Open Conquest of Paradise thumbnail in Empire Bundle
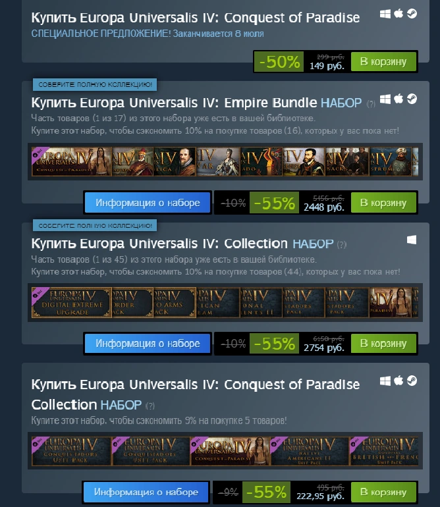The image size is (440, 507). [72, 162]
